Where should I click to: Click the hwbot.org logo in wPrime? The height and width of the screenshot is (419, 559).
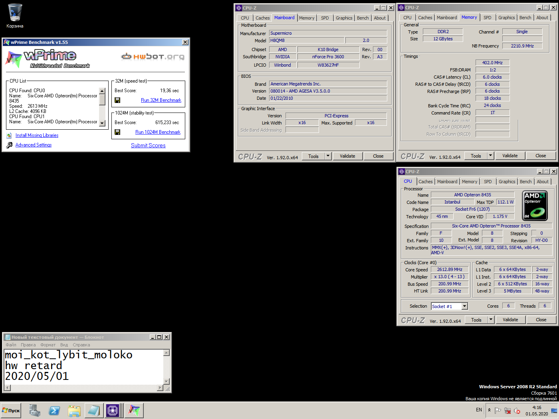click(153, 57)
